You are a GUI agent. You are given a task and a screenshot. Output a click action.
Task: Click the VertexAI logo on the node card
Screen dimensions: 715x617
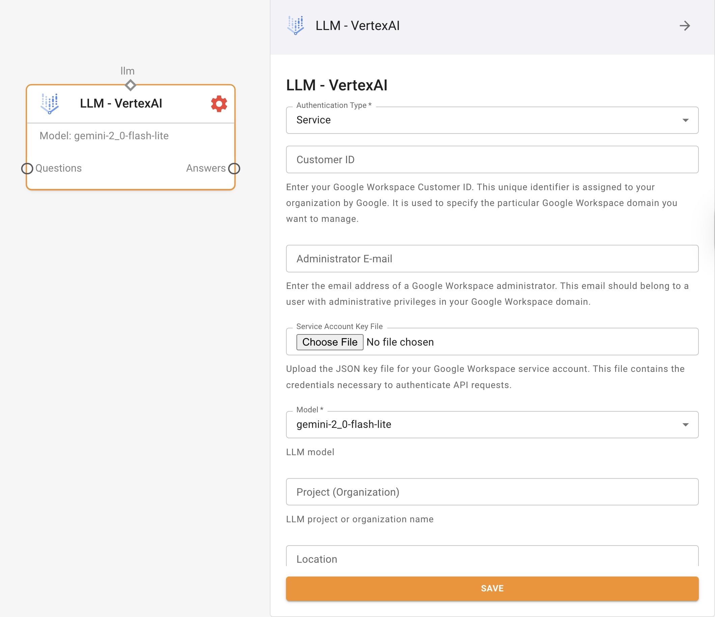[x=50, y=104]
